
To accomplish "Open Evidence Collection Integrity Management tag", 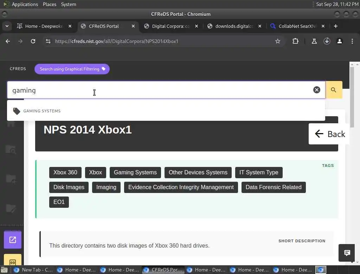I will 181,187.
